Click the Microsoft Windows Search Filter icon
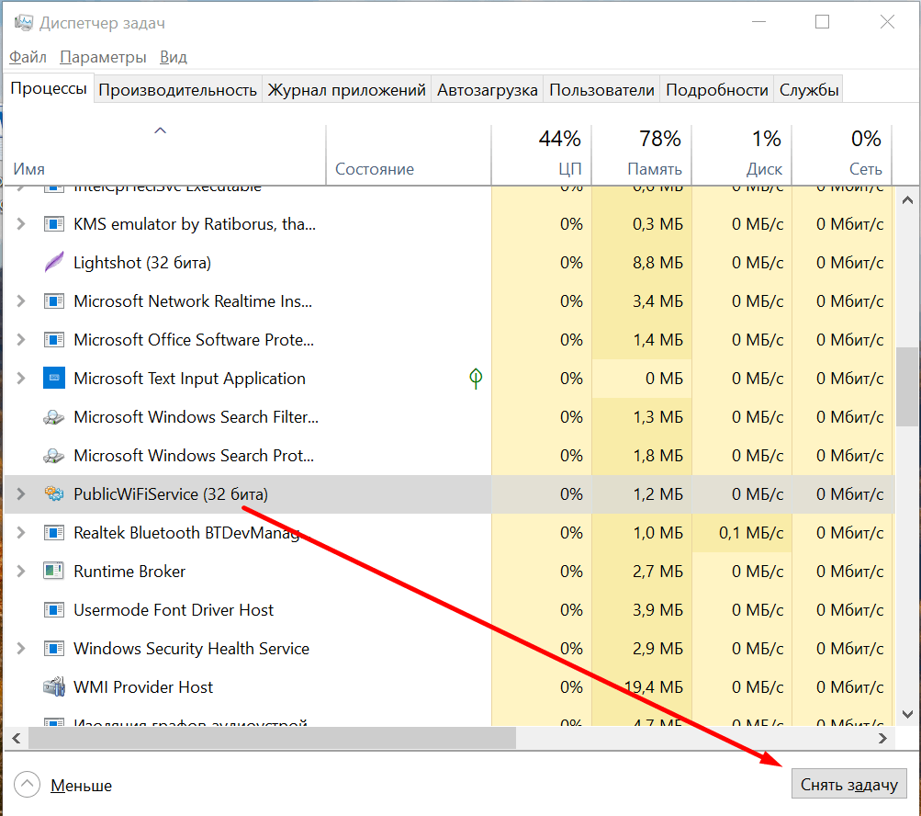Viewport: 921px width, 816px height. tap(54, 417)
